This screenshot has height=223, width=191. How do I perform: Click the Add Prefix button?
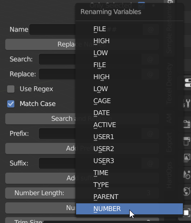point(40,148)
